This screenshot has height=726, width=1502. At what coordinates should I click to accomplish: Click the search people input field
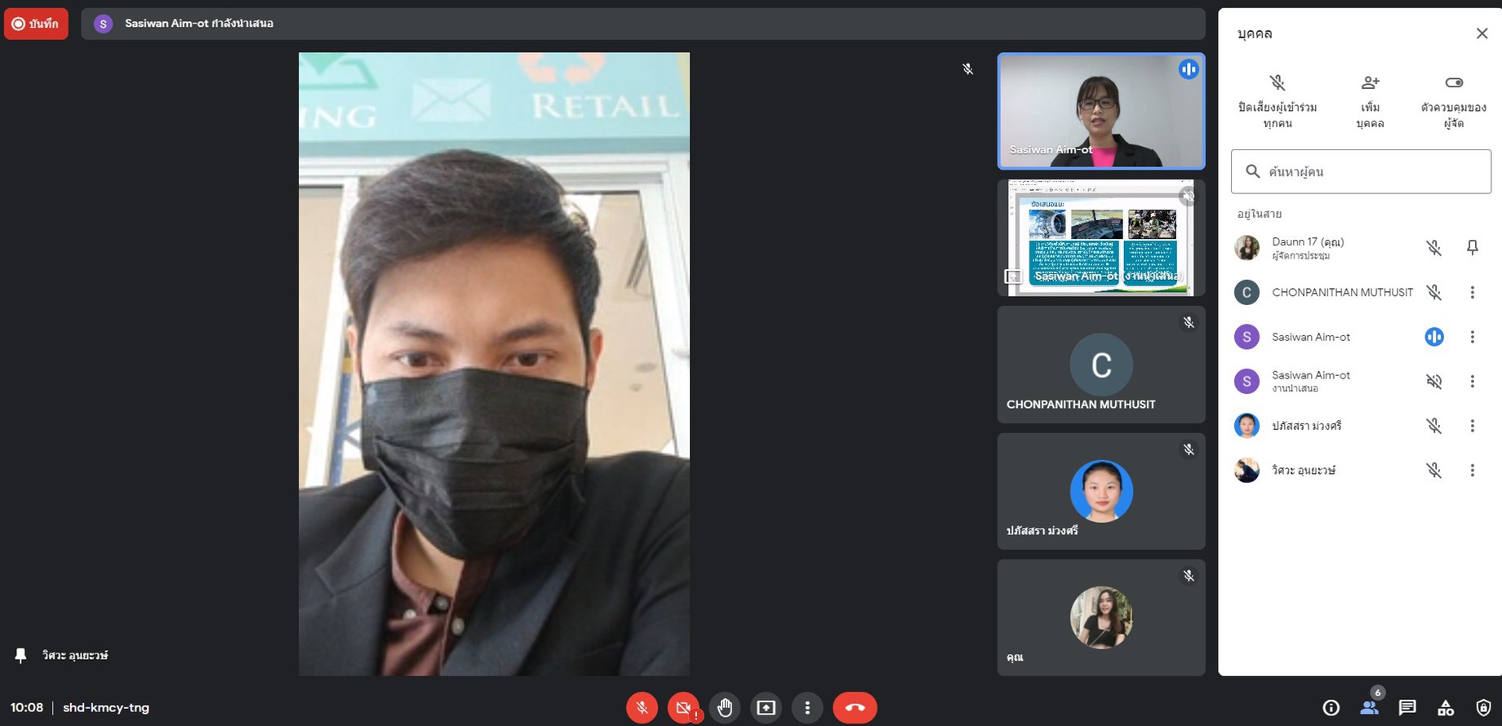tap(1361, 171)
